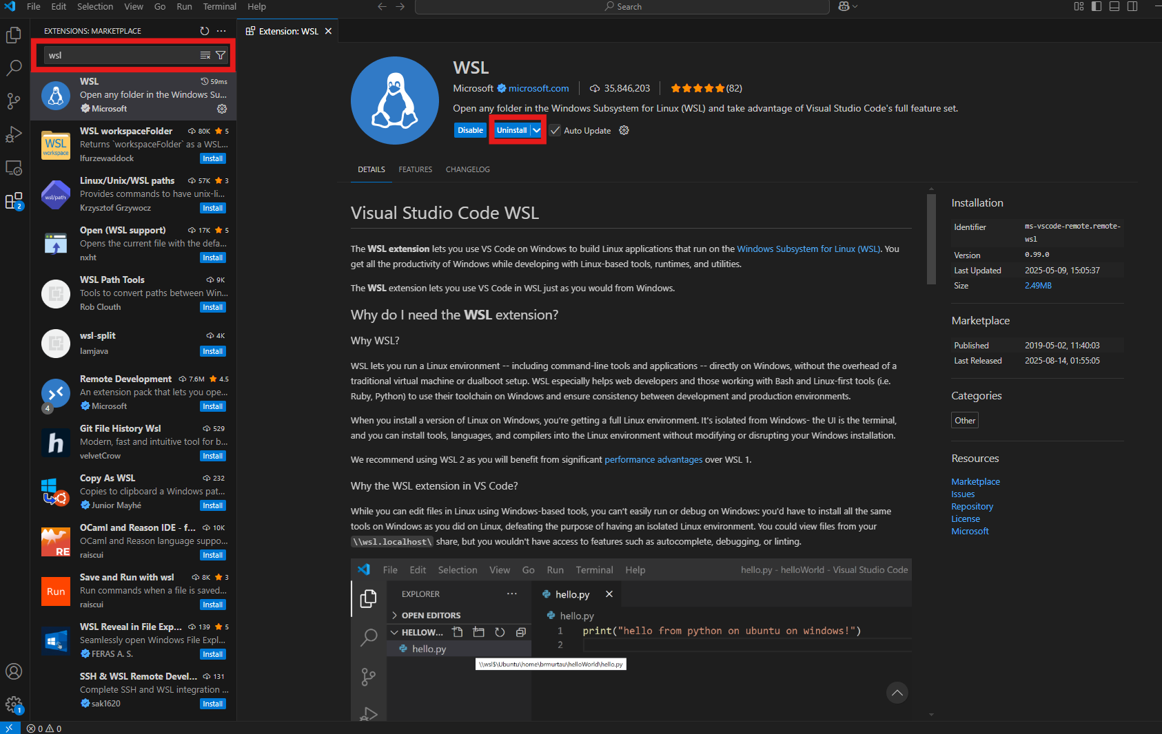Screen dimensions: 1162x734
Task: Open Repository link under Resources
Action: (972, 506)
